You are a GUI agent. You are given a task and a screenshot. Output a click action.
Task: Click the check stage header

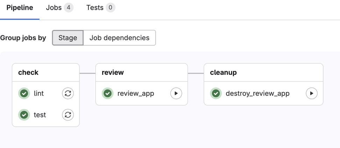(x=28, y=72)
